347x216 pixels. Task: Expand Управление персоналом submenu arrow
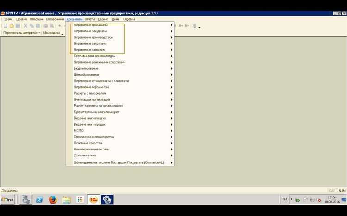click(171, 87)
